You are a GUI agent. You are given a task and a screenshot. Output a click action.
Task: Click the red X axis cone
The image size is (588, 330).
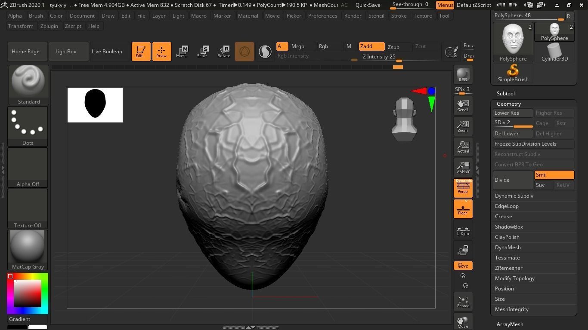click(418, 91)
